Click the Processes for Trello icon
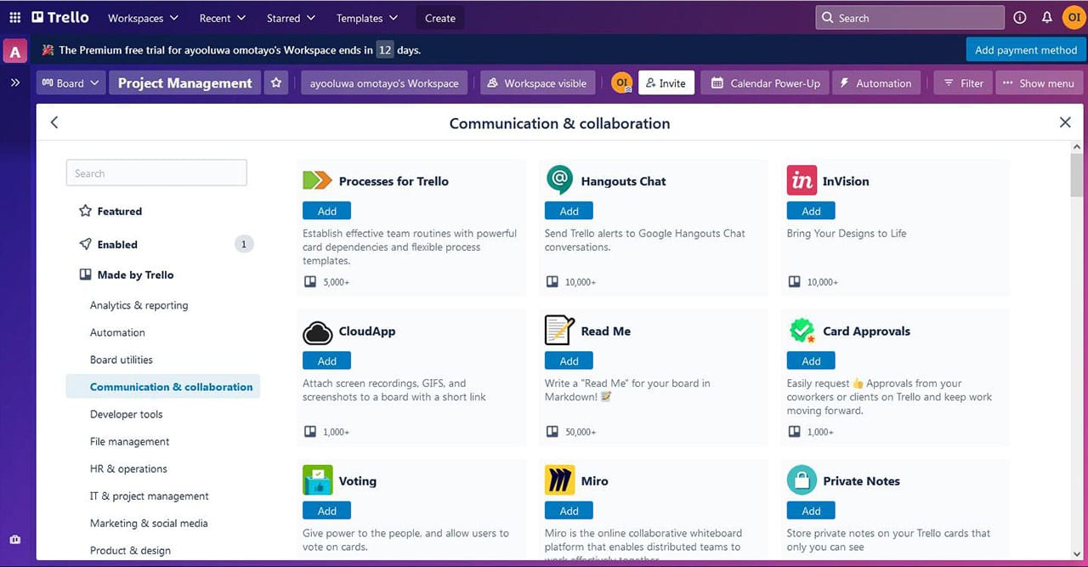The width and height of the screenshot is (1088, 567). [317, 180]
